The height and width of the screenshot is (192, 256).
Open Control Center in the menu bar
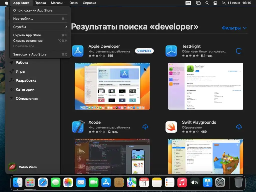(215, 3)
